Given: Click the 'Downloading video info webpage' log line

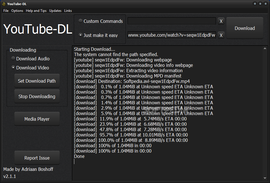Looking at the screenshot, I should [133, 65].
